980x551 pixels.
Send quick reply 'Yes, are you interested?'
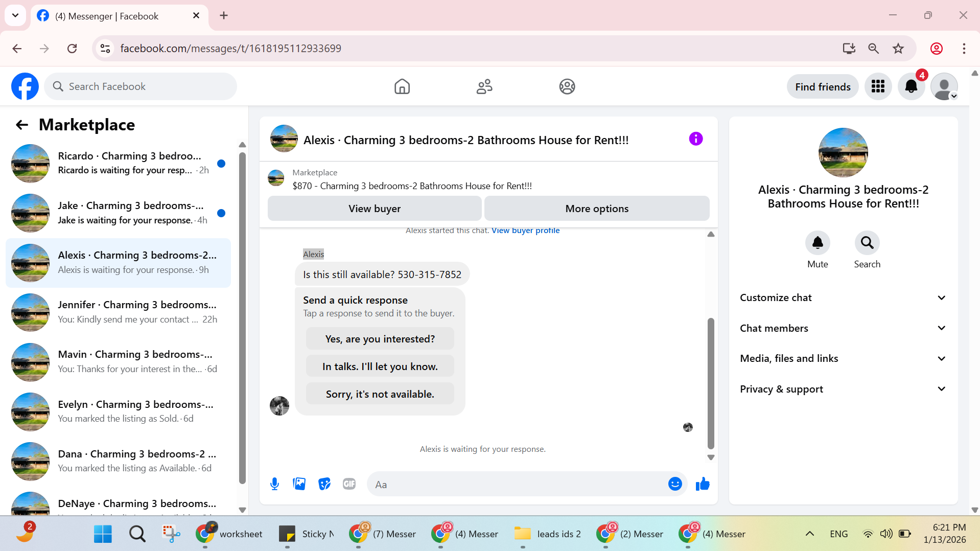[x=380, y=339]
